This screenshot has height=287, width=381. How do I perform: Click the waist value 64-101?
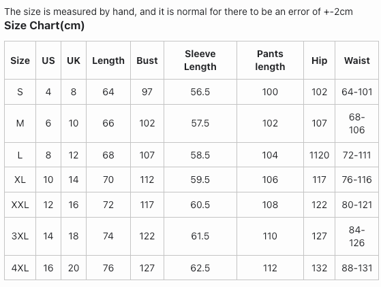(x=356, y=92)
